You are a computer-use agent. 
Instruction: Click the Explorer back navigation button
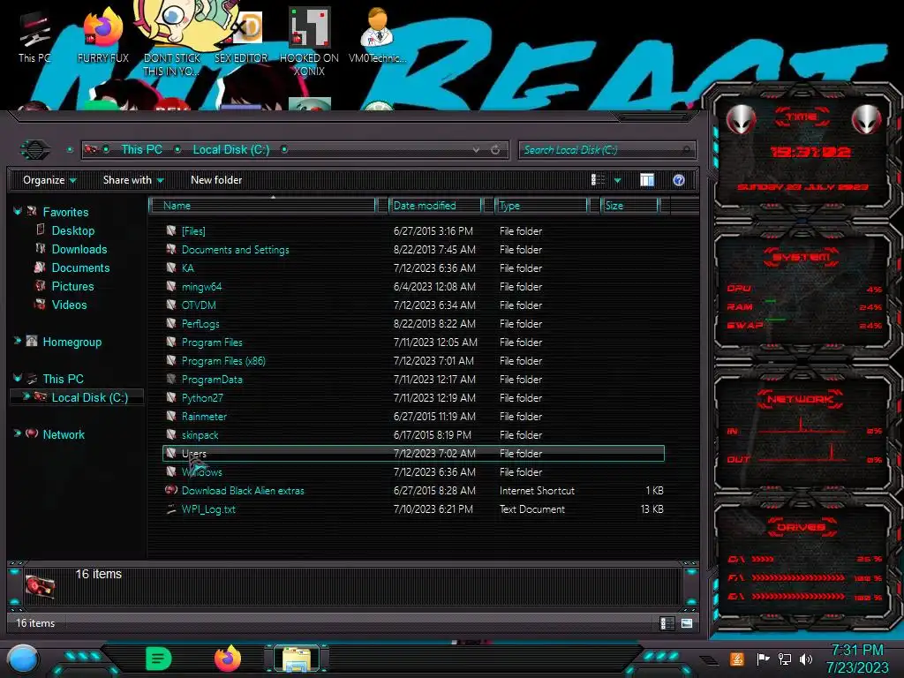pyautogui.click(x=35, y=150)
